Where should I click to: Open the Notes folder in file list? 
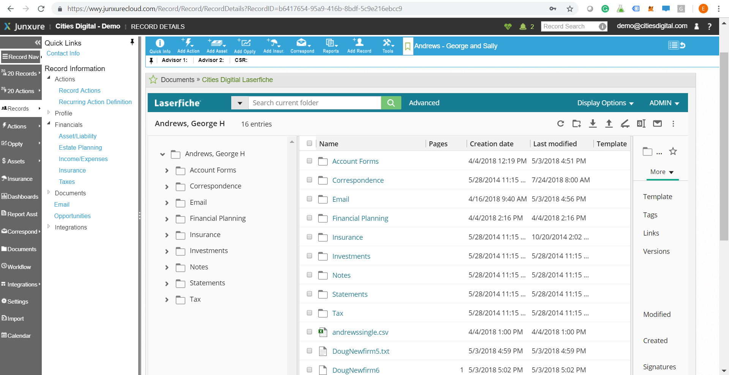341,275
